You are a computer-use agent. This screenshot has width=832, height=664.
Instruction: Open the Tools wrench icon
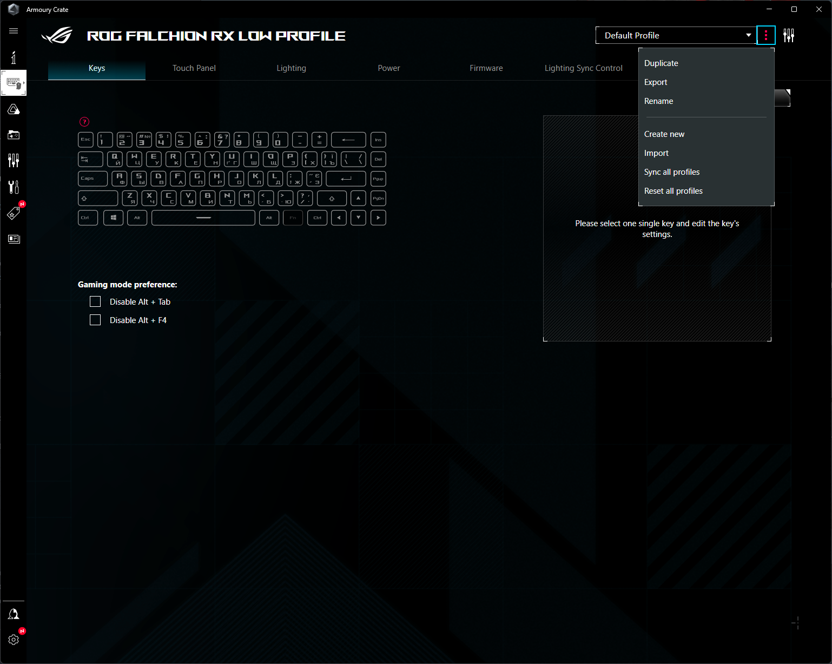point(14,187)
